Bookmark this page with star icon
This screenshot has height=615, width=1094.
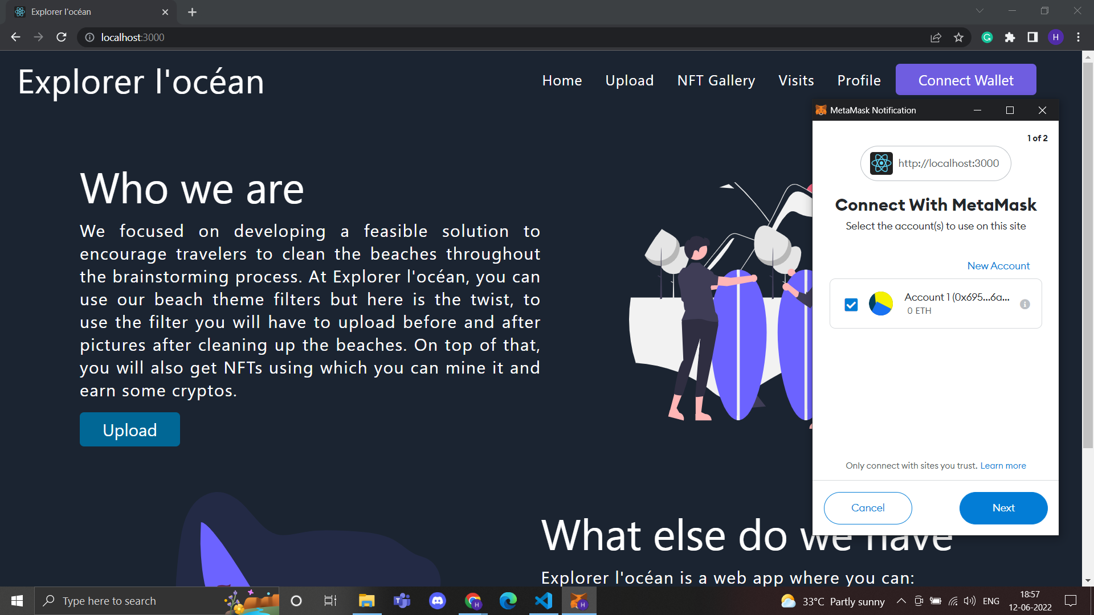pos(958,37)
